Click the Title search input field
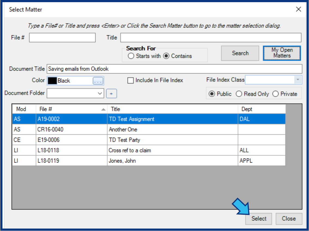This screenshot has height=231, width=309. (x=211, y=37)
